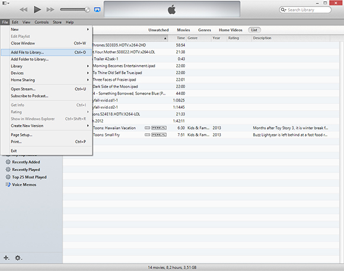Click closed caption icon for Small Fry

tap(147, 135)
